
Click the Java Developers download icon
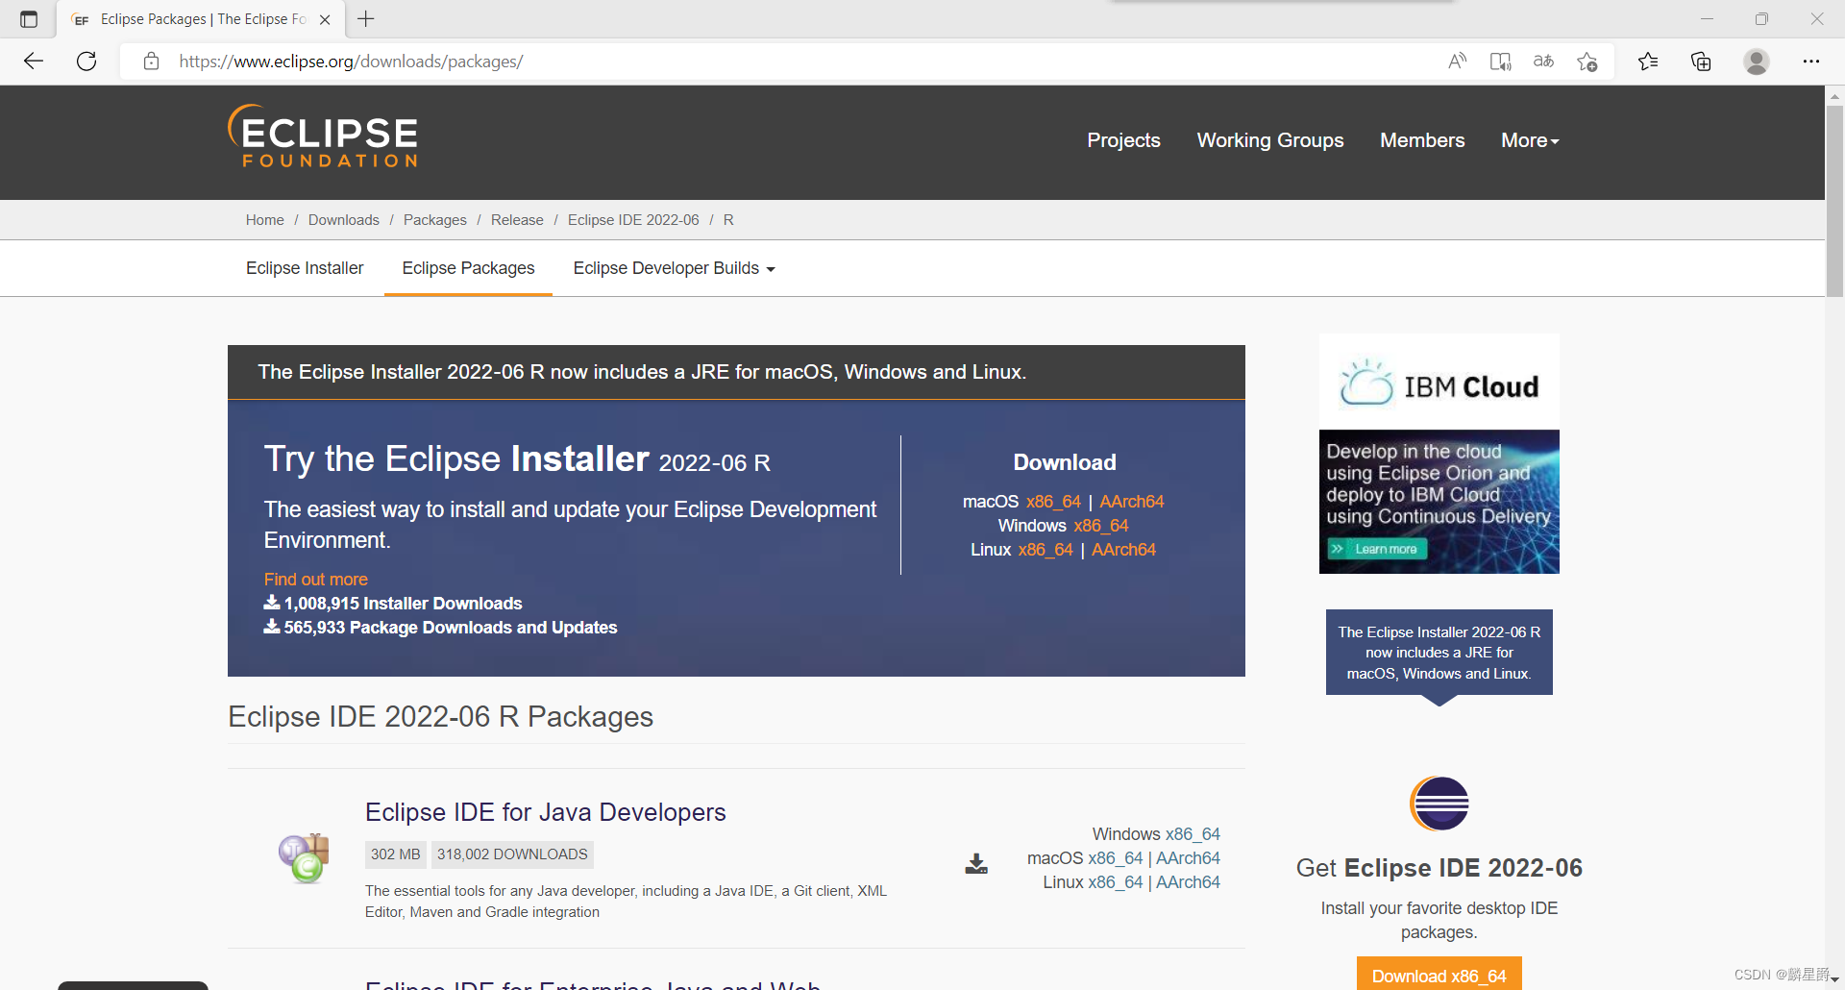(976, 863)
